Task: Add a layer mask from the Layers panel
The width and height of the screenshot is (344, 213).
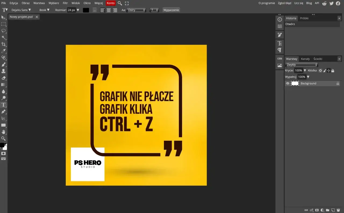Action: (317, 210)
